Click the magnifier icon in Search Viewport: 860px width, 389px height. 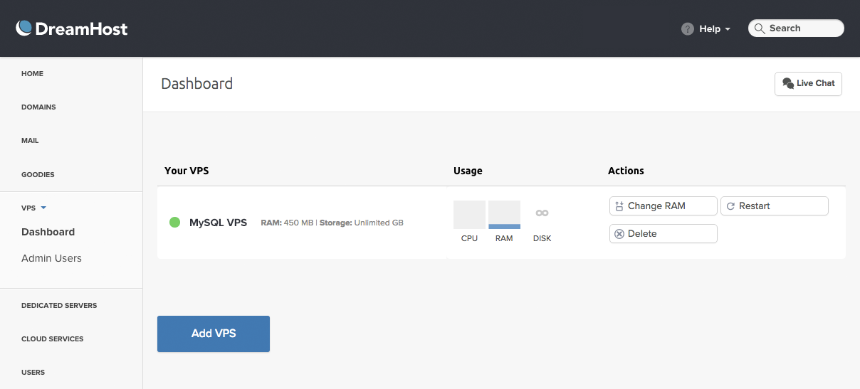click(760, 28)
